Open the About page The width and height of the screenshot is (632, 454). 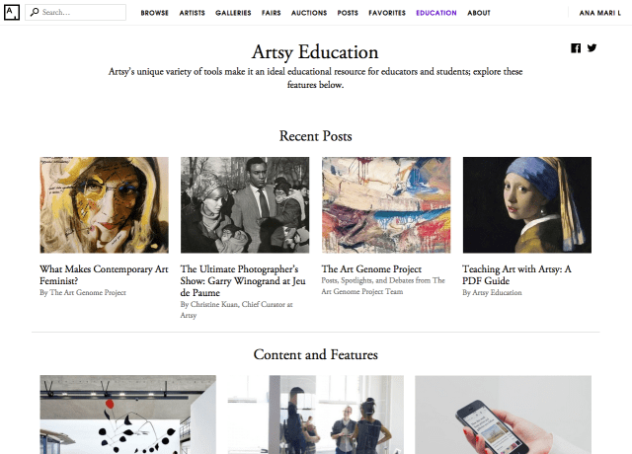coord(479,13)
